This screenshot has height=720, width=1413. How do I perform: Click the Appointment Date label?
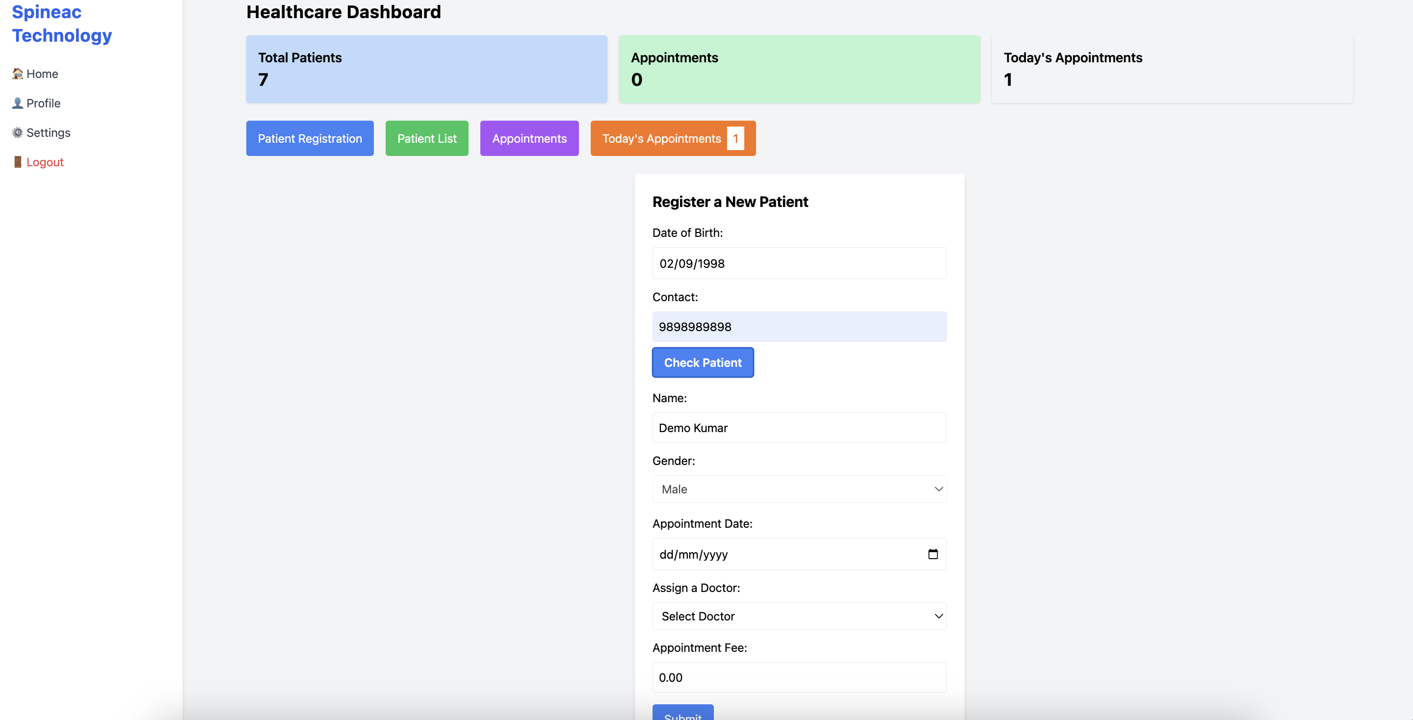[702, 524]
